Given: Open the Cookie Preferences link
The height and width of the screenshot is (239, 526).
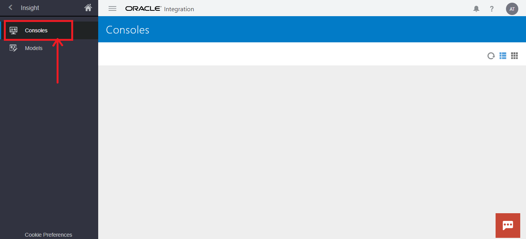Looking at the screenshot, I should coord(49,235).
